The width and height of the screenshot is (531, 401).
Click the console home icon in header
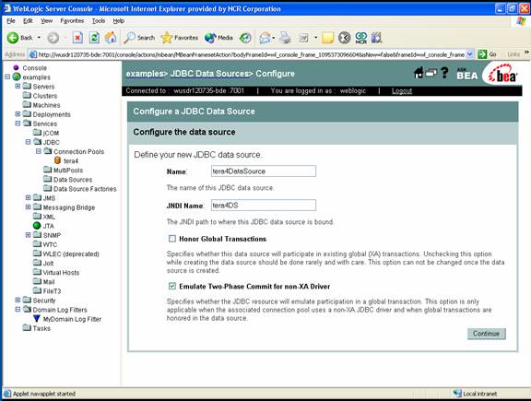click(419, 73)
